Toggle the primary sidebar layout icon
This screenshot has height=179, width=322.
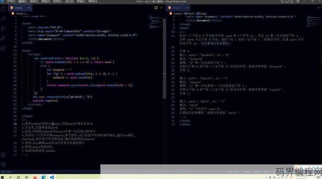coord(282,1)
